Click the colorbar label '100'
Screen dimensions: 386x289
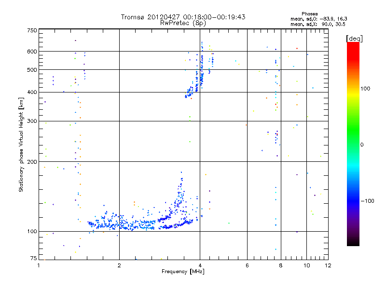pyautogui.click(x=365, y=89)
